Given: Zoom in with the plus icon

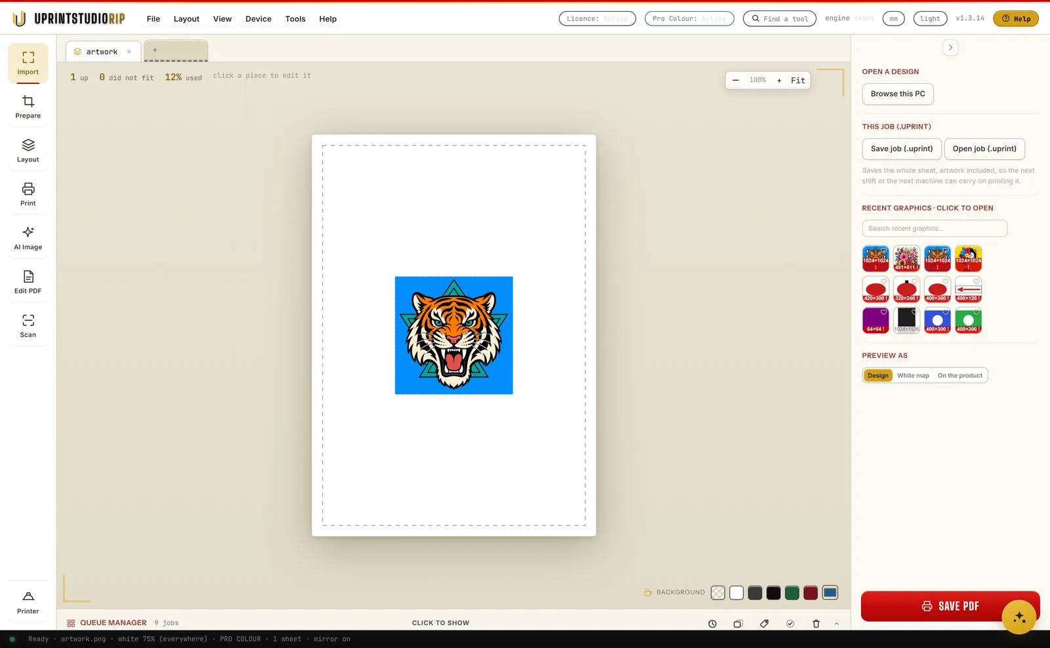Looking at the screenshot, I should coord(779,80).
